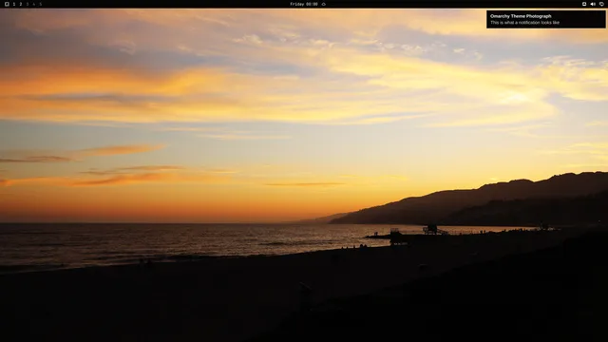Dismiss the Omarchy Theme Photograph notification
Image resolution: width=608 pixels, height=342 pixels.
[x=546, y=19]
